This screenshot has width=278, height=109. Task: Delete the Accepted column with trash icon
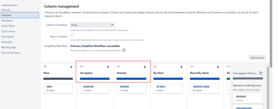[108, 67]
